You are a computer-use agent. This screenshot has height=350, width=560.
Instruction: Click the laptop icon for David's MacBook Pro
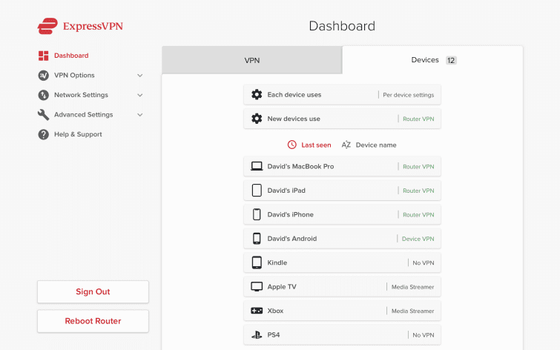pos(257,167)
